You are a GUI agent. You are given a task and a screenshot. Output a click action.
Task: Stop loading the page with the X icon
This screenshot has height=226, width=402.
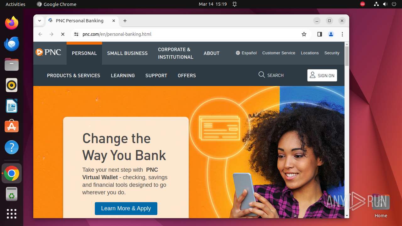(x=63, y=34)
